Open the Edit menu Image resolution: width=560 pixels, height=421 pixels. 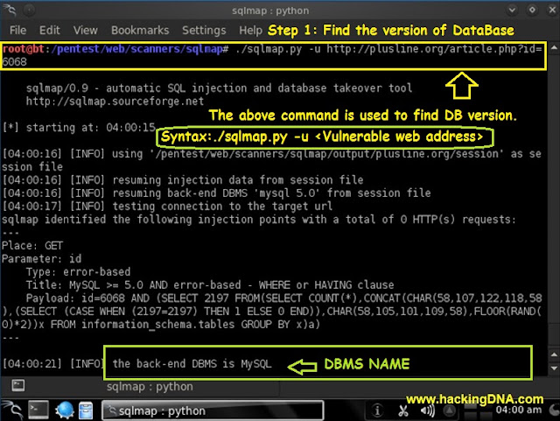point(49,31)
